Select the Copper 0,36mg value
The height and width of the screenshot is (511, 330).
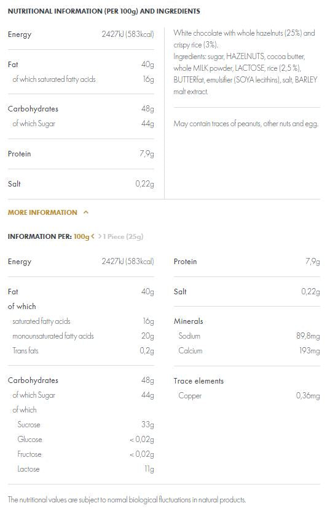pos(308,396)
